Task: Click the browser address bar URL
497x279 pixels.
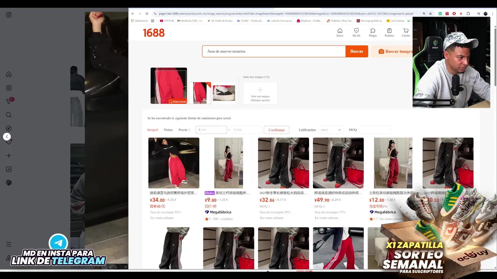Action: click(x=285, y=14)
